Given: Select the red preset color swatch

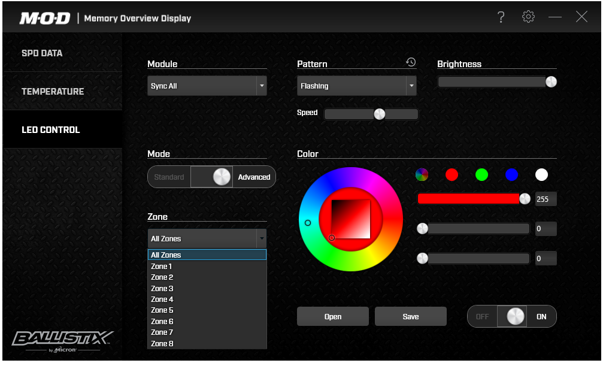Looking at the screenshot, I should (x=452, y=175).
